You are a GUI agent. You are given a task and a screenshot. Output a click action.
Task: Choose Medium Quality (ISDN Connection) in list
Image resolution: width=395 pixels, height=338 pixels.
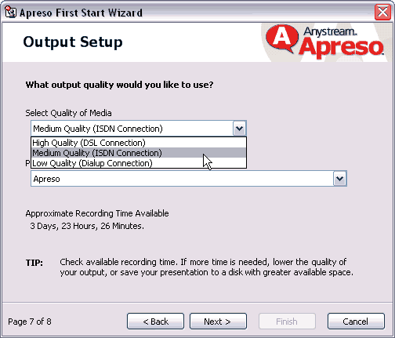tap(139, 153)
